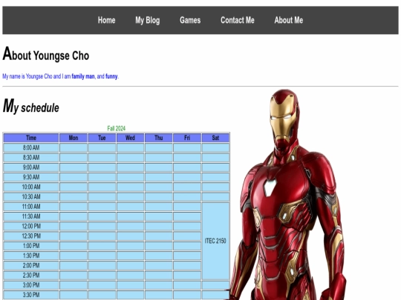Select the 8:30 AM time cell

click(31, 157)
